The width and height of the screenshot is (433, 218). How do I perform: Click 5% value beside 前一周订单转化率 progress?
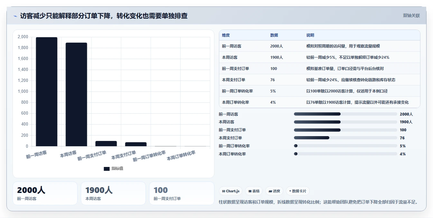coord(402,146)
